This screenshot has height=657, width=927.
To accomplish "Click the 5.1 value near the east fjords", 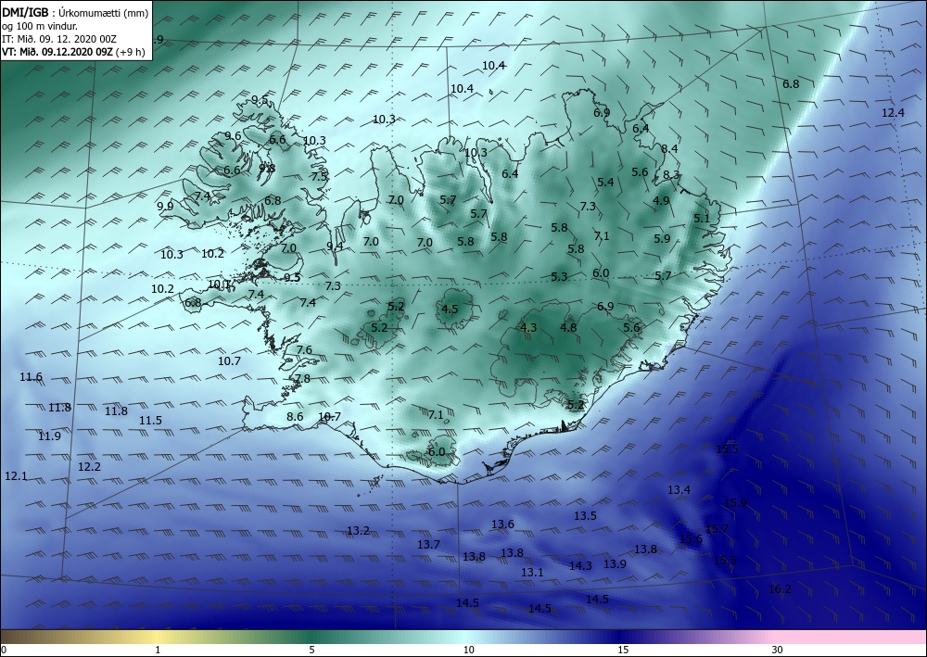I will (x=701, y=218).
